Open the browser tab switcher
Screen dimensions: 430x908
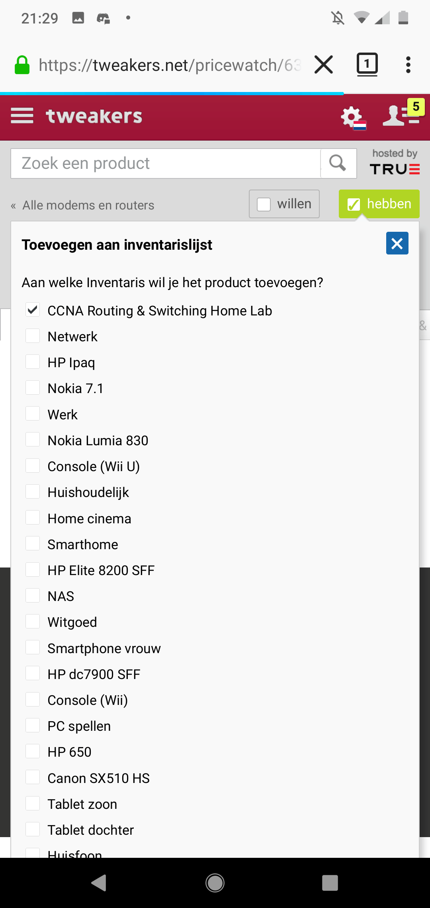pyautogui.click(x=367, y=65)
